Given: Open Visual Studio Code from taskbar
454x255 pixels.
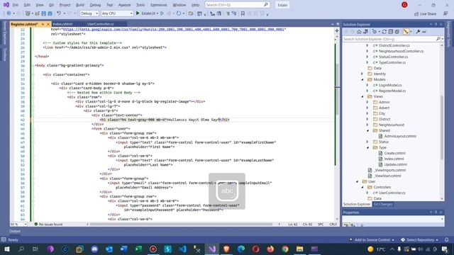Looking at the screenshot, I should [x=182, y=249].
